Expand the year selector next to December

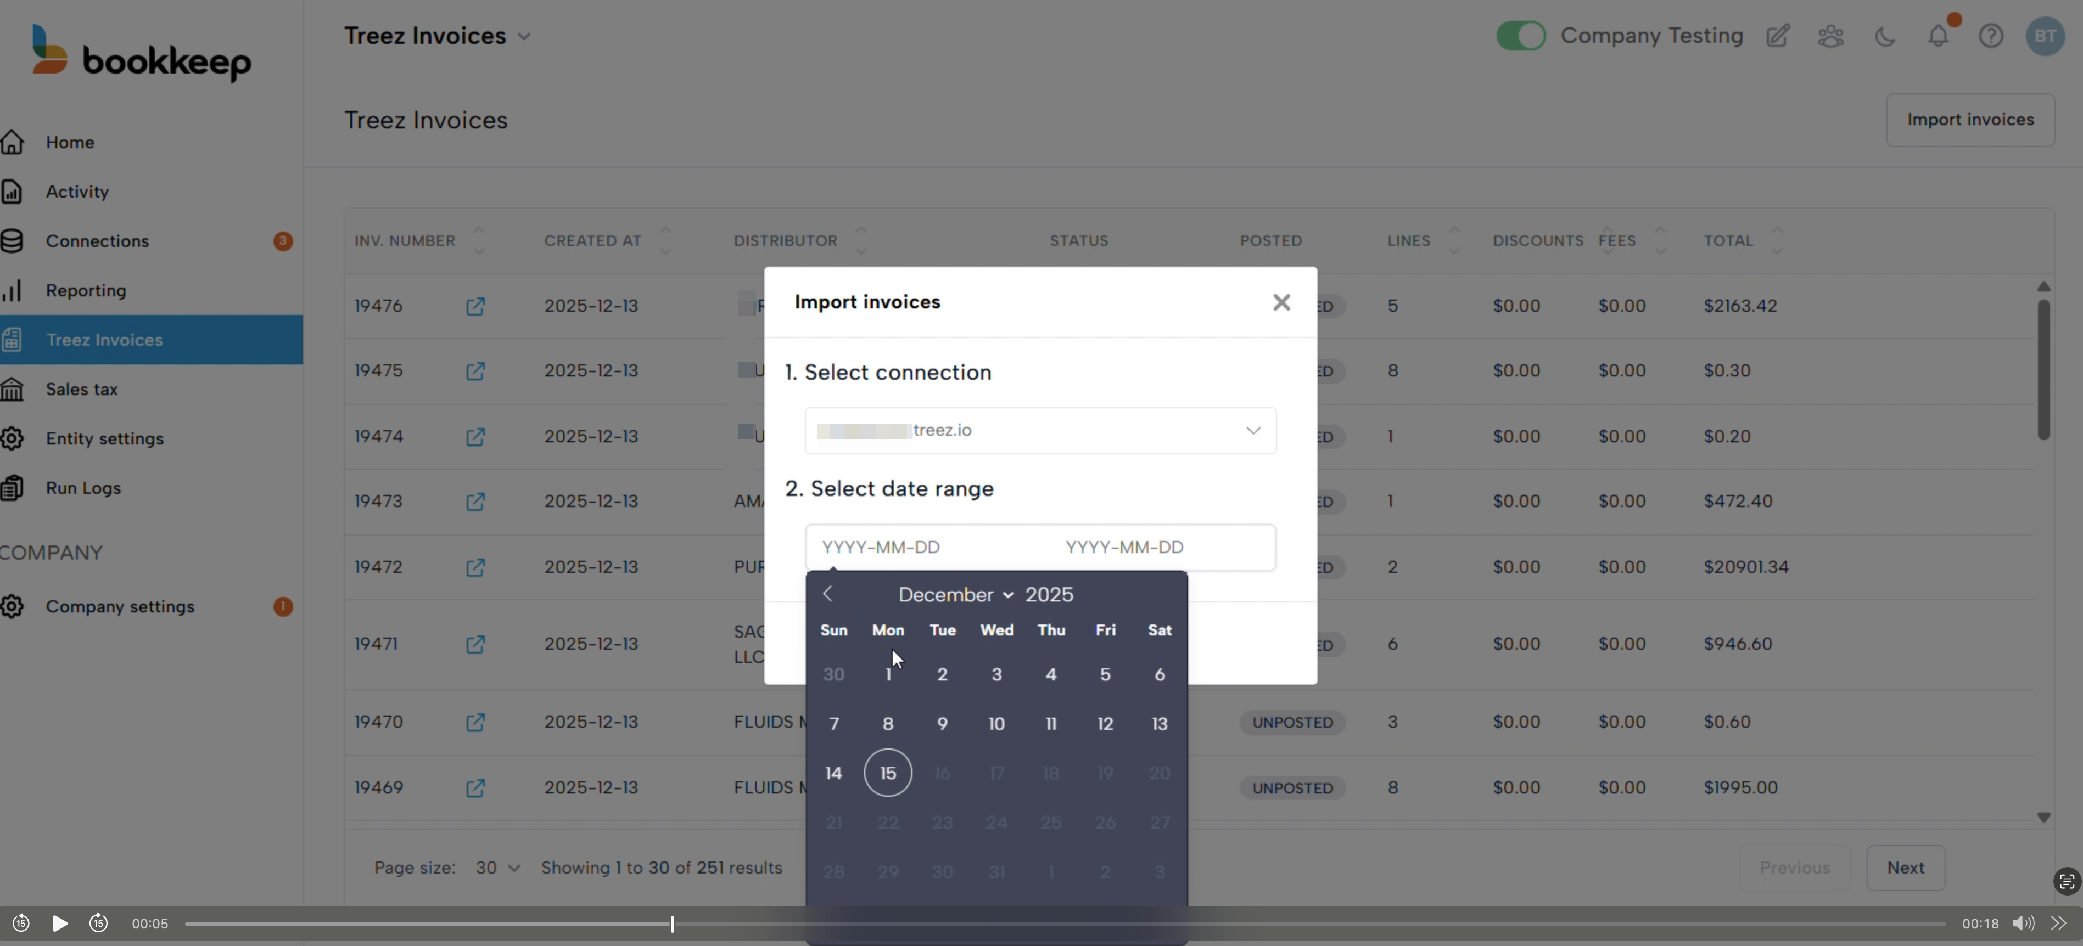click(1009, 594)
